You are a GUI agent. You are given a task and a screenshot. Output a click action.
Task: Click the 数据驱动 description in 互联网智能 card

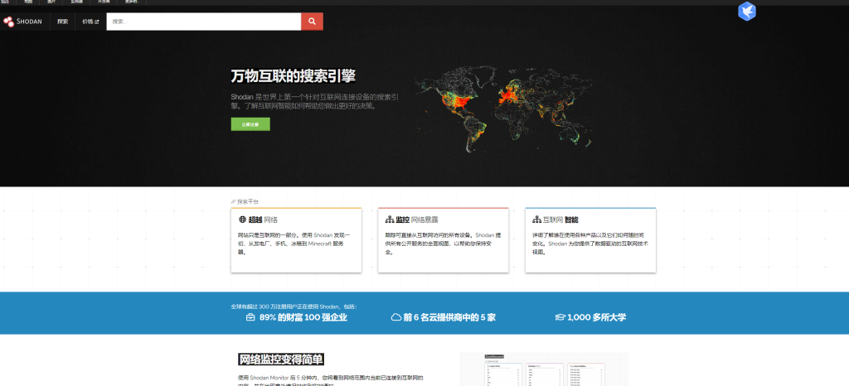pyautogui.click(x=590, y=244)
